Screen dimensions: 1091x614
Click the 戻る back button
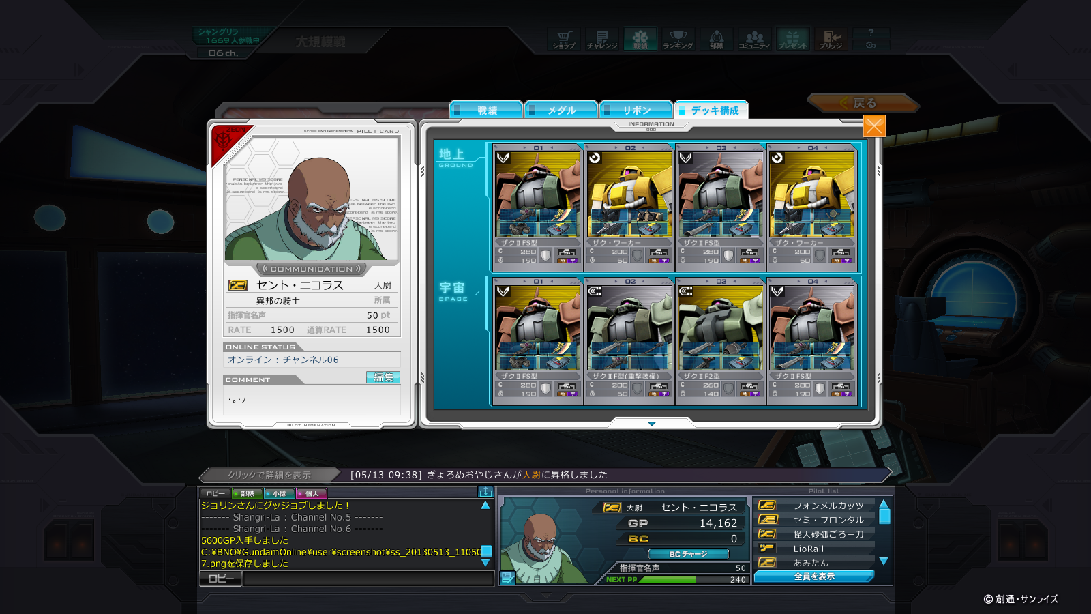[x=863, y=103]
